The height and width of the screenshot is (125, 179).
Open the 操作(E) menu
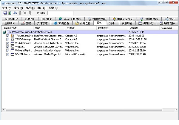tap(18, 8)
